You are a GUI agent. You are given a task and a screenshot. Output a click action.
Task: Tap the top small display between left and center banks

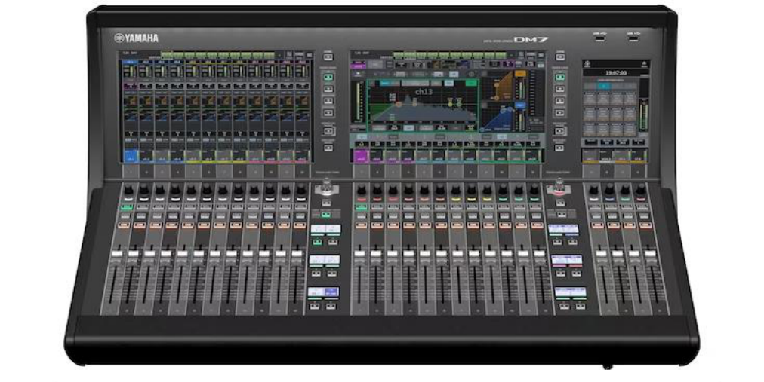325,229
